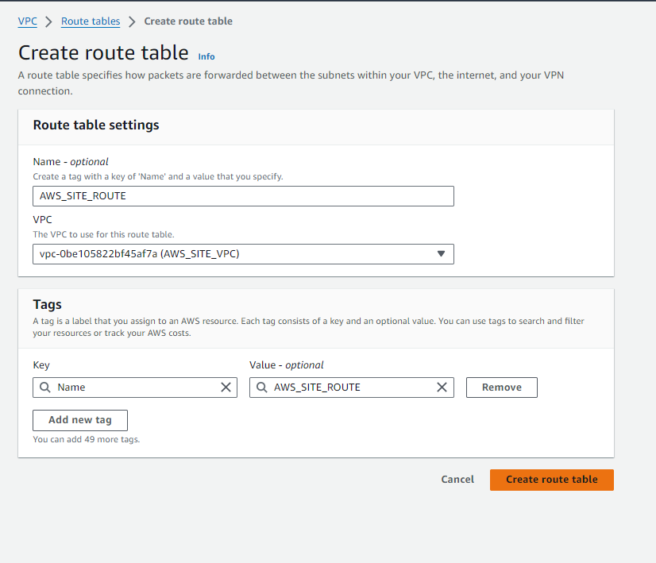Go to VPC breadcrumb link
Image resolution: width=656 pixels, height=563 pixels.
coord(28,21)
